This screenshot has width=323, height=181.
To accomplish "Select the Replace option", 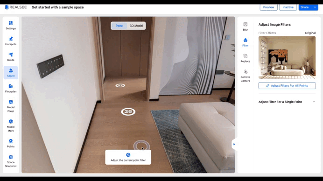I will point(246,58).
